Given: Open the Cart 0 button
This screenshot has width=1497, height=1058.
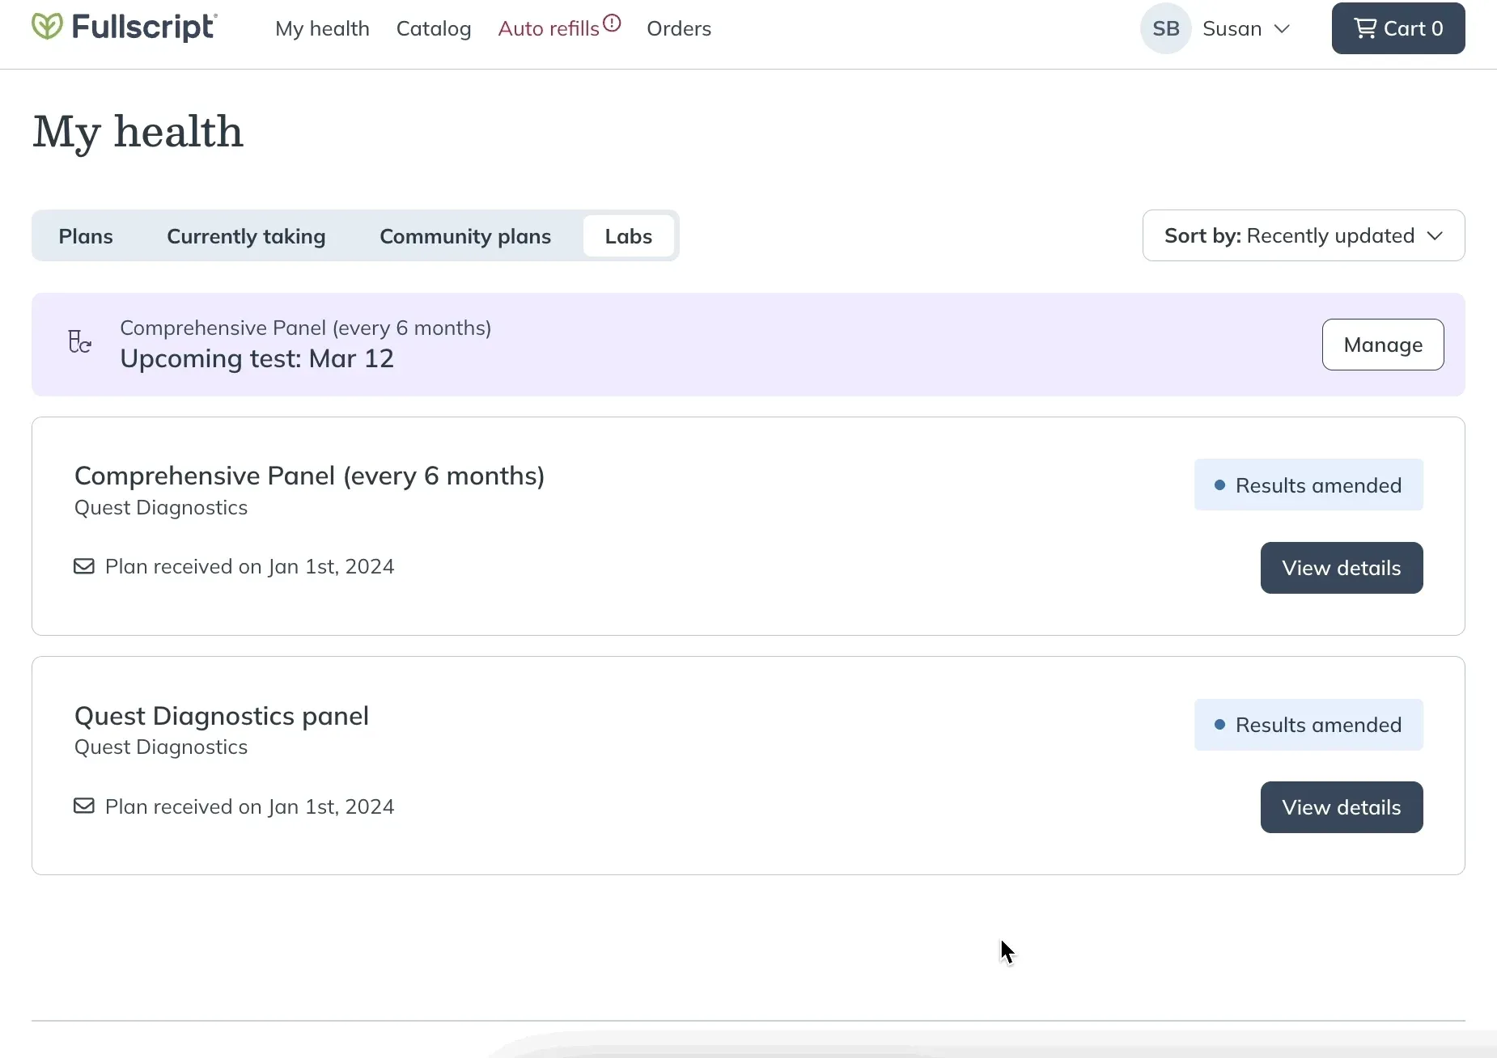Looking at the screenshot, I should (x=1398, y=28).
